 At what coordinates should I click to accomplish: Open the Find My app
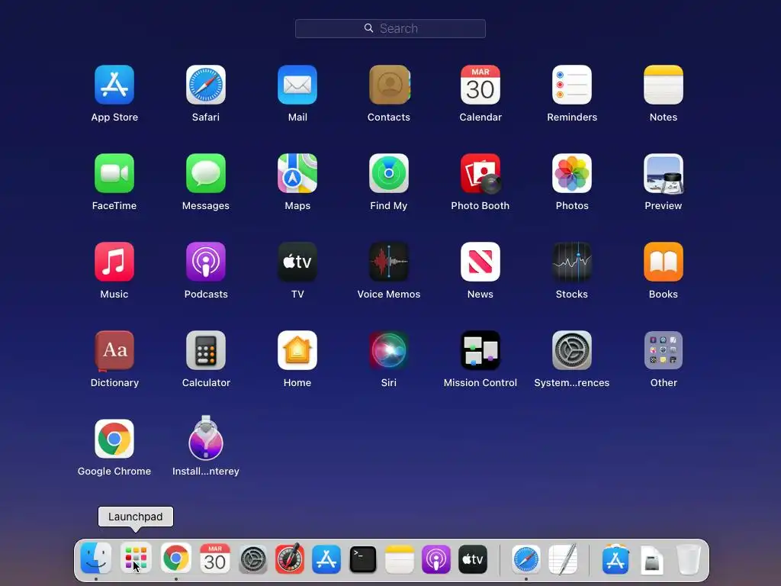(x=389, y=173)
